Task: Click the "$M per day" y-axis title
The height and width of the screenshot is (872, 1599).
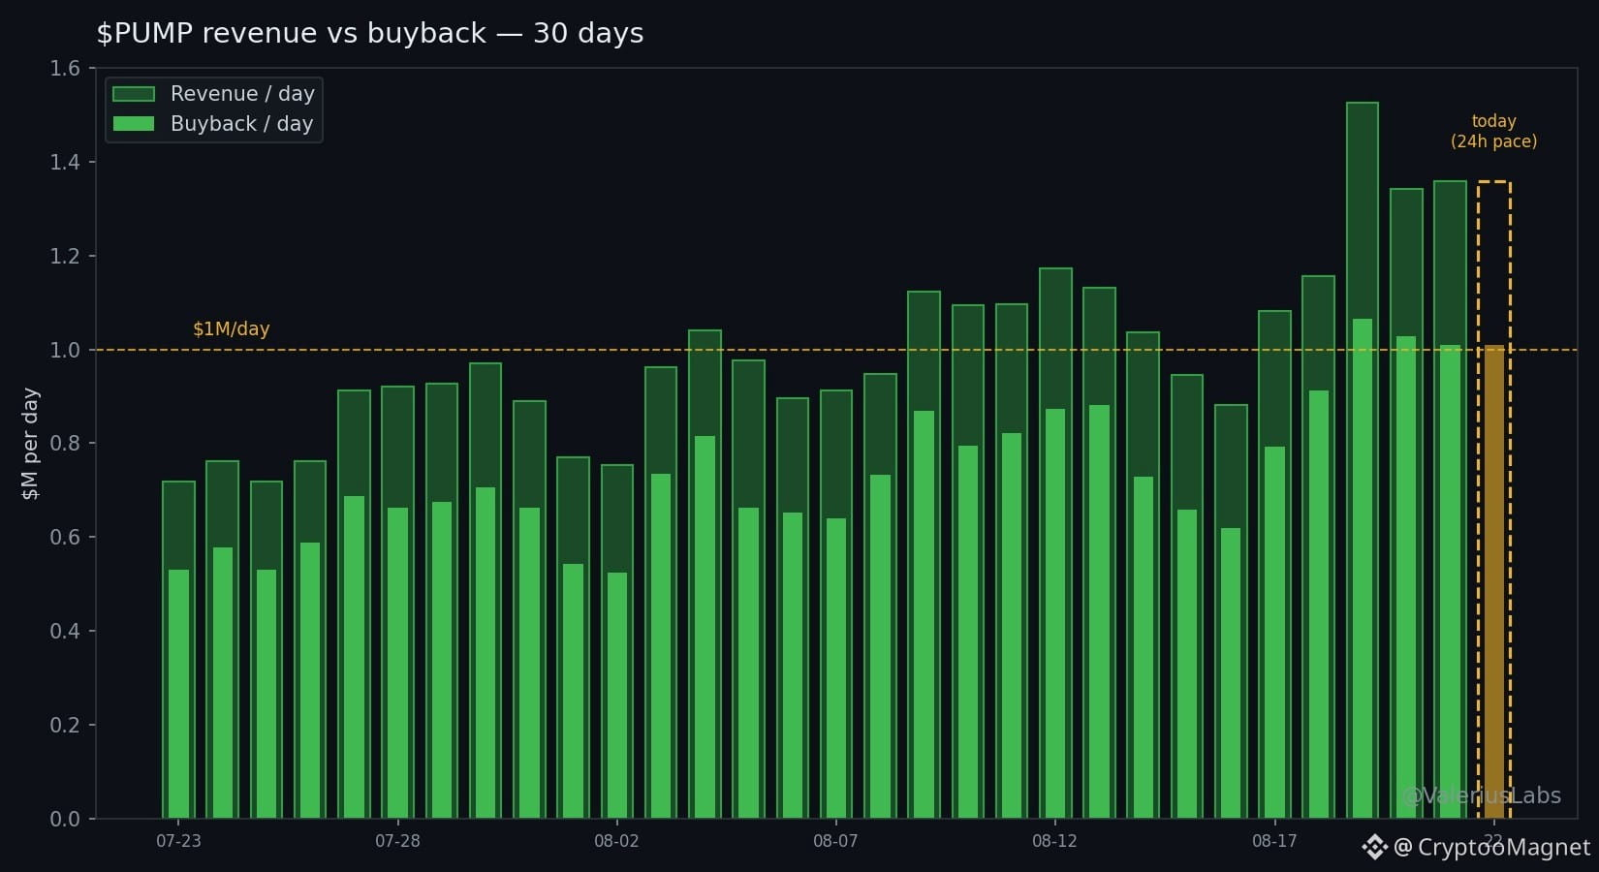Action: pyautogui.click(x=30, y=444)
